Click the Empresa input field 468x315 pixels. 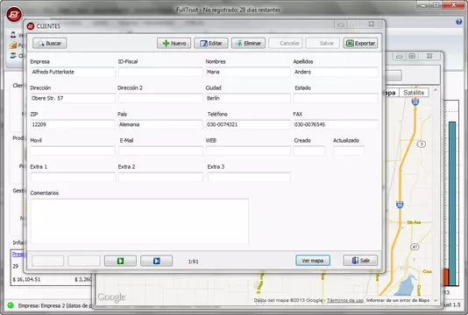click(73, 72)
